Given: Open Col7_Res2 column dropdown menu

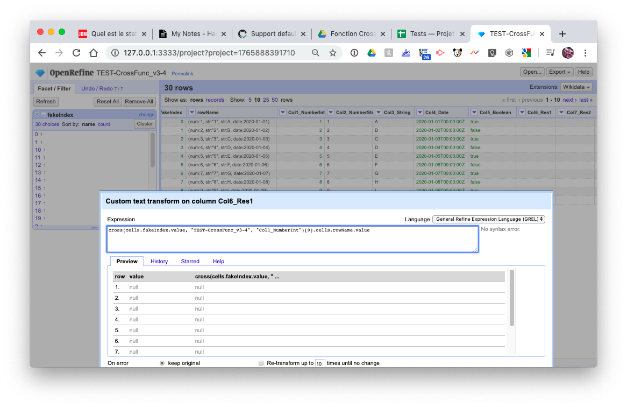Looking at the screenshot, I should click(x=561, y=113).
